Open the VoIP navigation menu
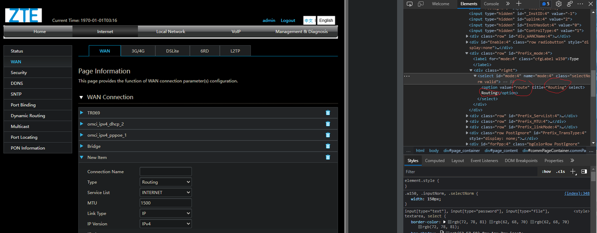This screenshot has width=597, height=233. click(x=236, y=32)
